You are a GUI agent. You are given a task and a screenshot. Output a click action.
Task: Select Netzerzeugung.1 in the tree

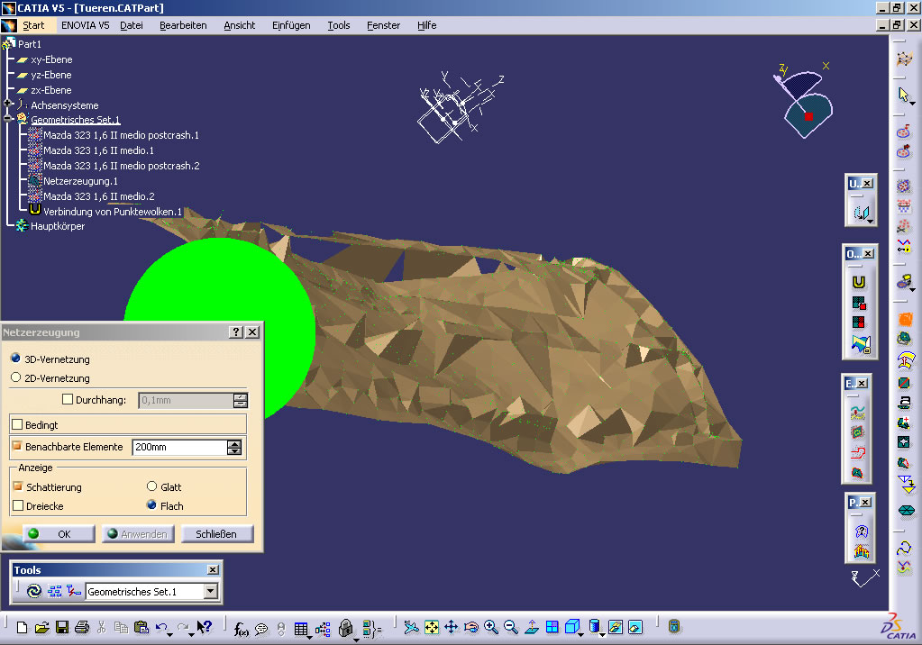tap(80, 181)
